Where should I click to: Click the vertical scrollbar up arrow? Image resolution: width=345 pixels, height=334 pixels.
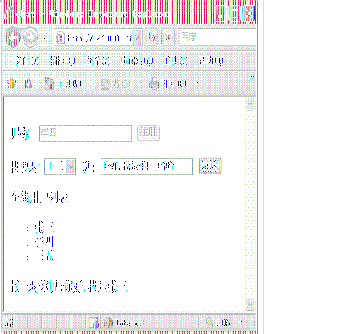pos(250,105)
